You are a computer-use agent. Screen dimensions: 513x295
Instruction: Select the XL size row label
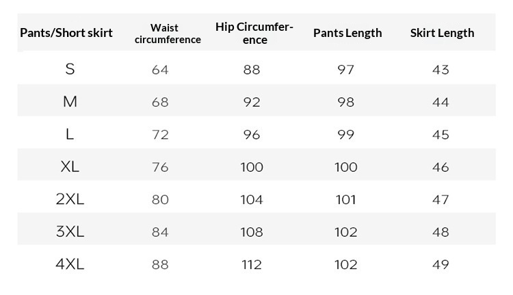(x=70, y=167)
